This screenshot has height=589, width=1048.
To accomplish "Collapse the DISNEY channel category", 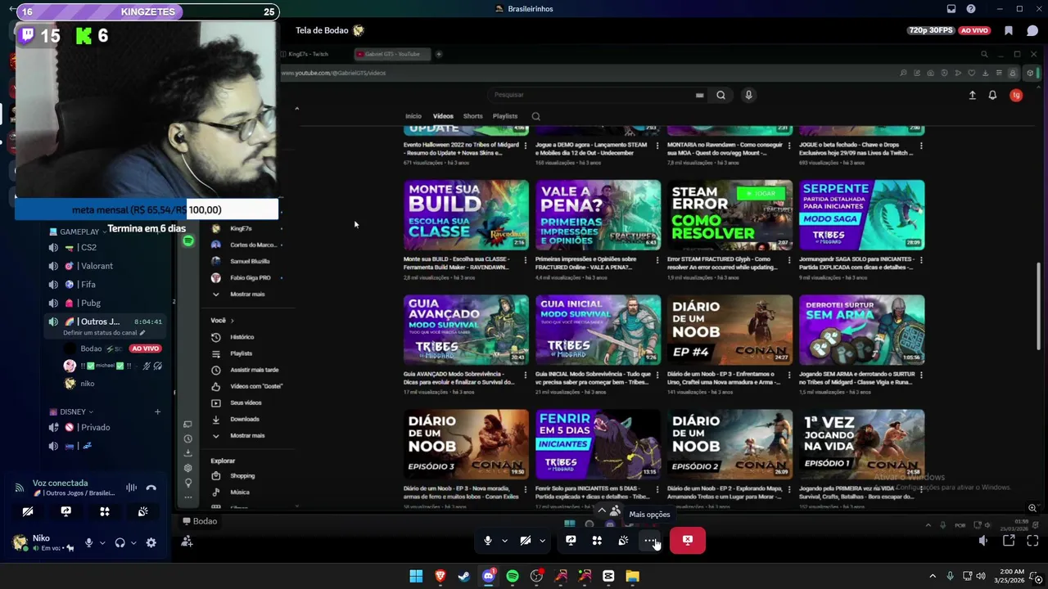I will (71, 411).
